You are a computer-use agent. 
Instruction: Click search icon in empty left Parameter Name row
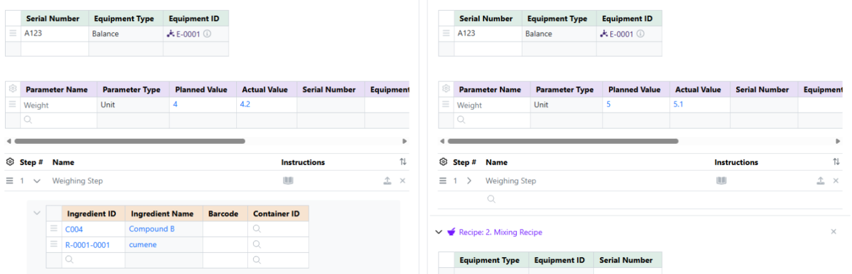(28, 120)
